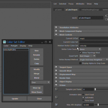Click the Maya logo in Color Set Editor
The width and height of the screenshot is (108, 108).
(x=4, y=42)
